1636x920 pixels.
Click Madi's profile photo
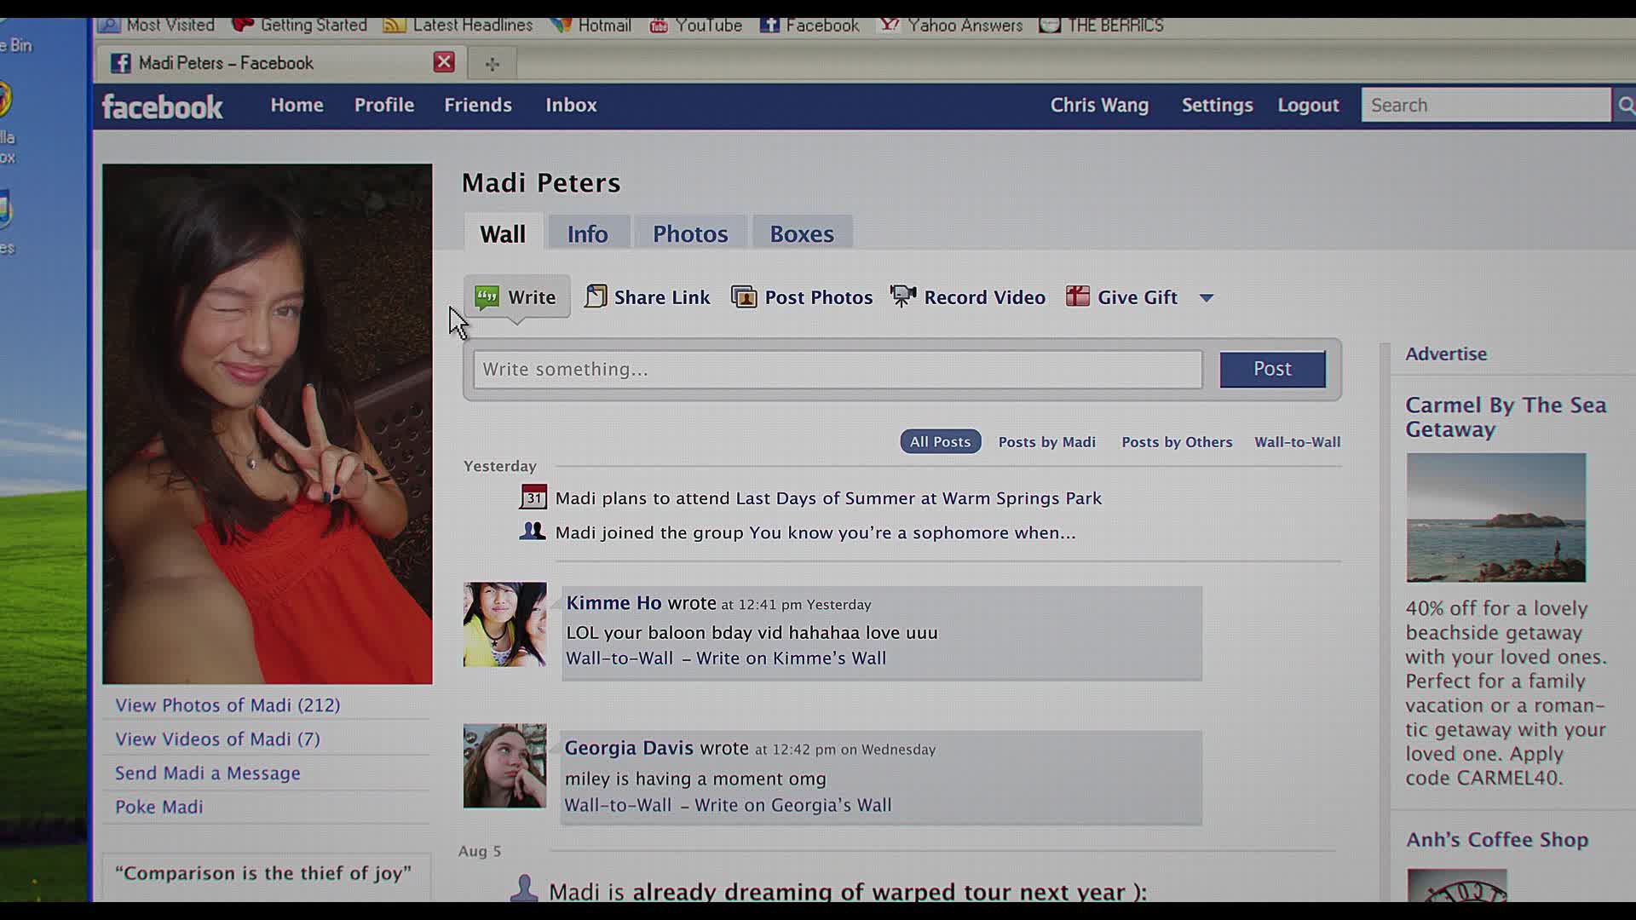click(268, 423)
